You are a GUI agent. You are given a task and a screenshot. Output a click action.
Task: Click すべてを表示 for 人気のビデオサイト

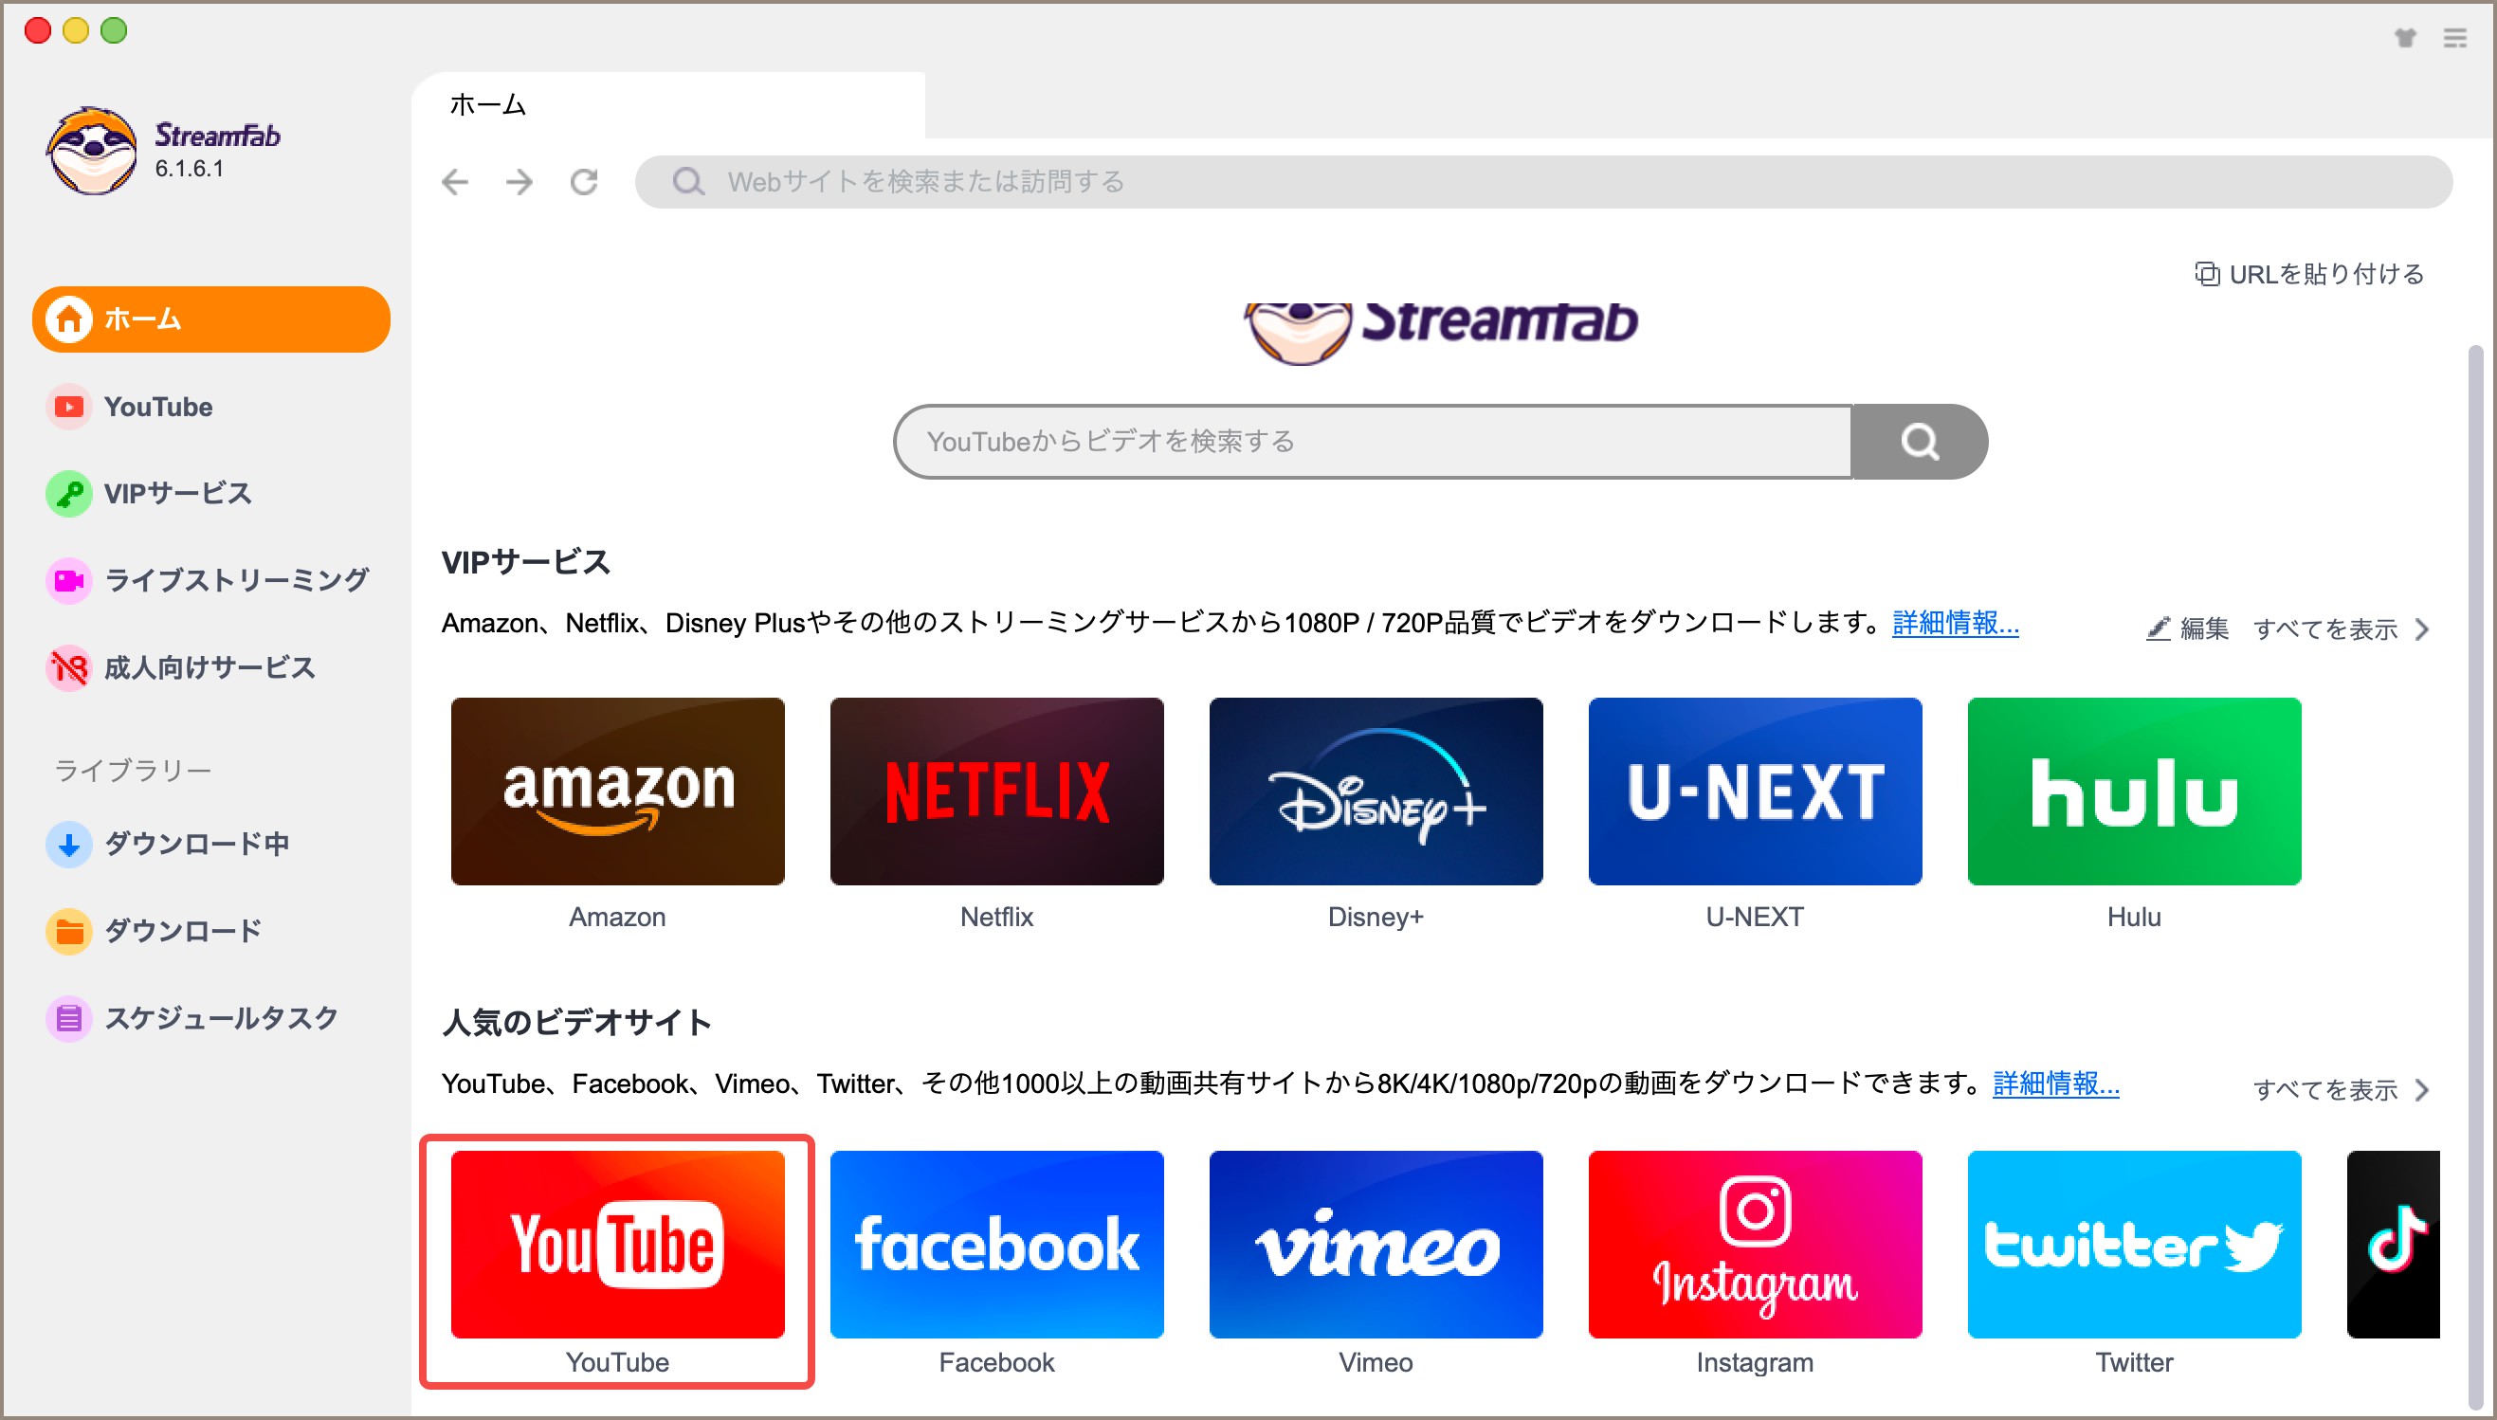point(2325,1089)
